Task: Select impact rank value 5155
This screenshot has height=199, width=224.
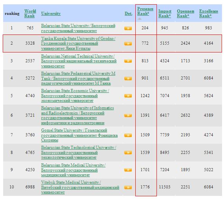Action: (165, 43)
